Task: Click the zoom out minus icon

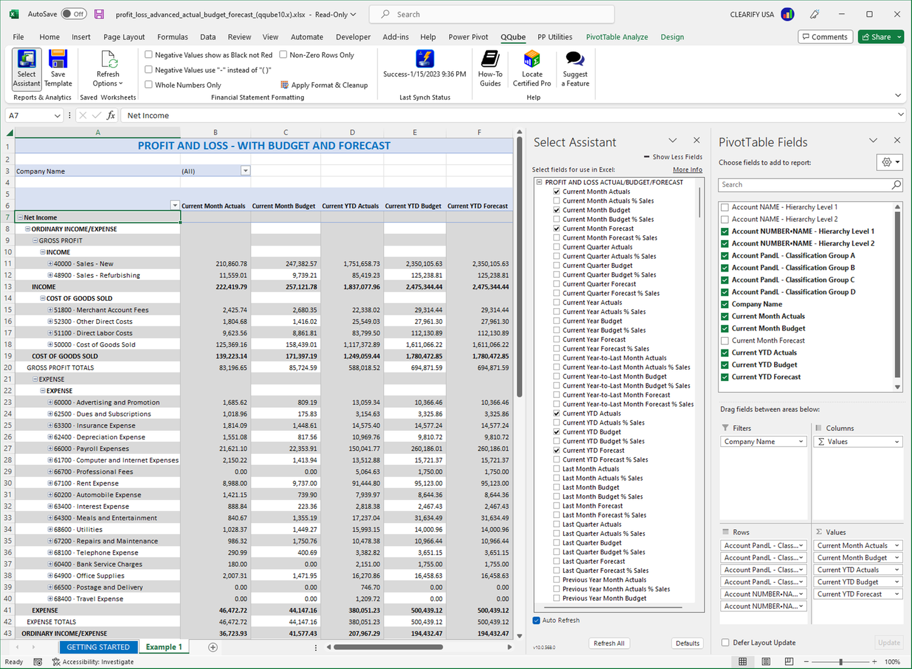Action: (806, 662)
